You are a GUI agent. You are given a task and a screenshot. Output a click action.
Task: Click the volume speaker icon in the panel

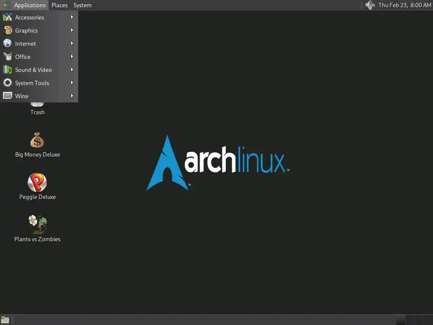370,5
